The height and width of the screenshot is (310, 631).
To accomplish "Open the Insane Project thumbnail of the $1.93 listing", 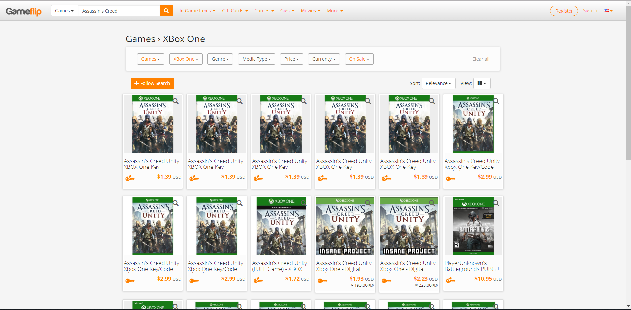I will (x=345, y=226).
